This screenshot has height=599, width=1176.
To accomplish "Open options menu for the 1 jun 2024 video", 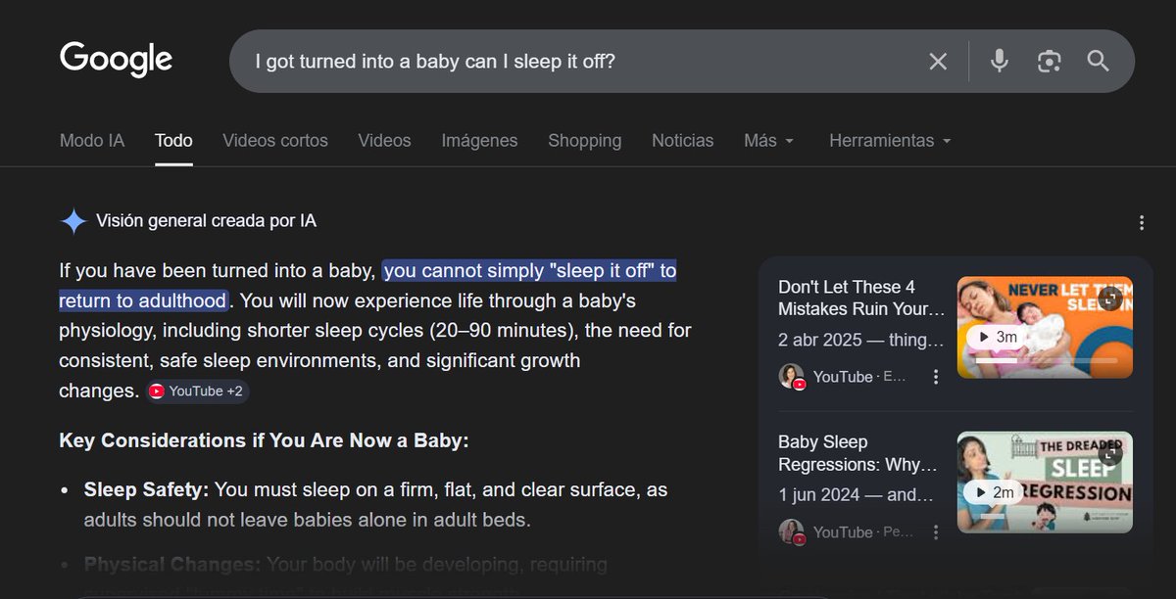I will point(936,532).
